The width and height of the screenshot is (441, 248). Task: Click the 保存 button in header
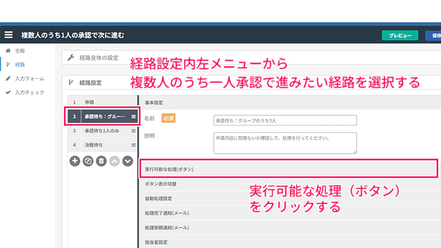[433, 35]
